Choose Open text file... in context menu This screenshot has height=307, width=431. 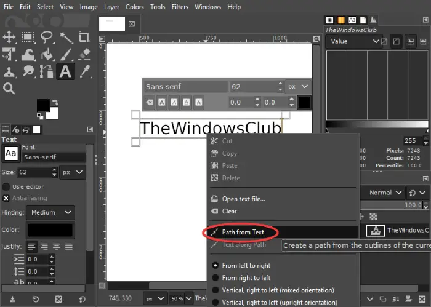pyautogui.click(x=283, y=199)
